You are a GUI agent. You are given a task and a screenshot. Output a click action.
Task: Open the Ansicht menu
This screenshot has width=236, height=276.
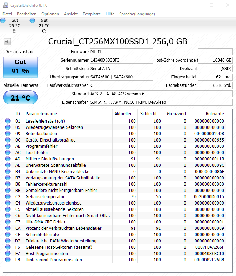pos(71,14)
